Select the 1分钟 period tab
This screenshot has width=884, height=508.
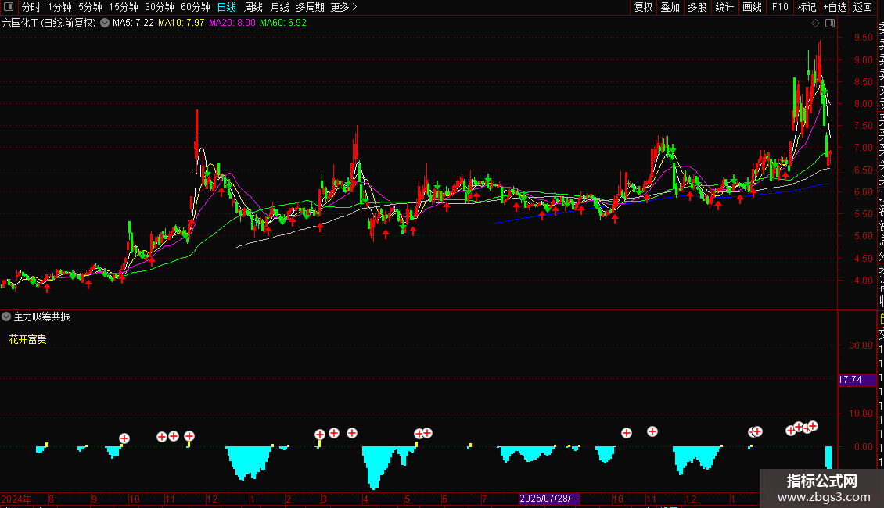[59, 7]
